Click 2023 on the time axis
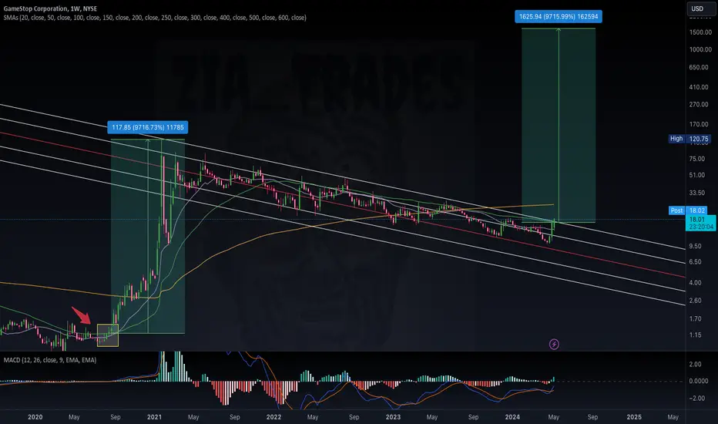718x424 pixels. tap(393, 416)
